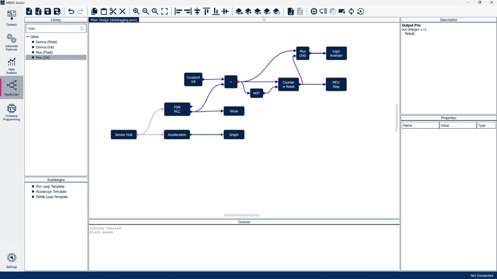Click the Value column header in Properties

point(458,125)
